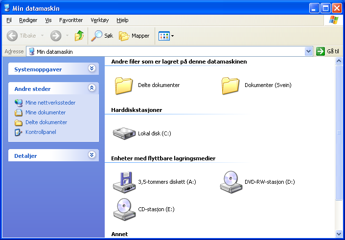Click the Lokal disk (C:) label

[155, 133]
